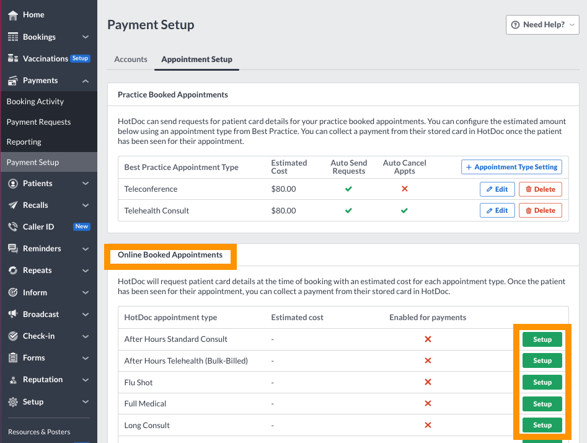The height and width of the screenshot is (443, 587).
Task: Click the Vaccinations sidebar icon
Action: pyautogui.click(x=13, y=58)
